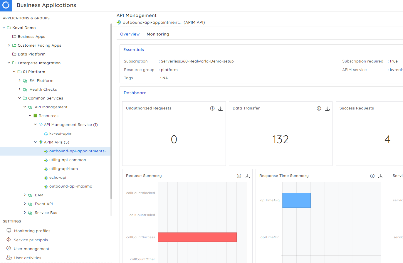Select the Data Platform folder

point(32,54)
